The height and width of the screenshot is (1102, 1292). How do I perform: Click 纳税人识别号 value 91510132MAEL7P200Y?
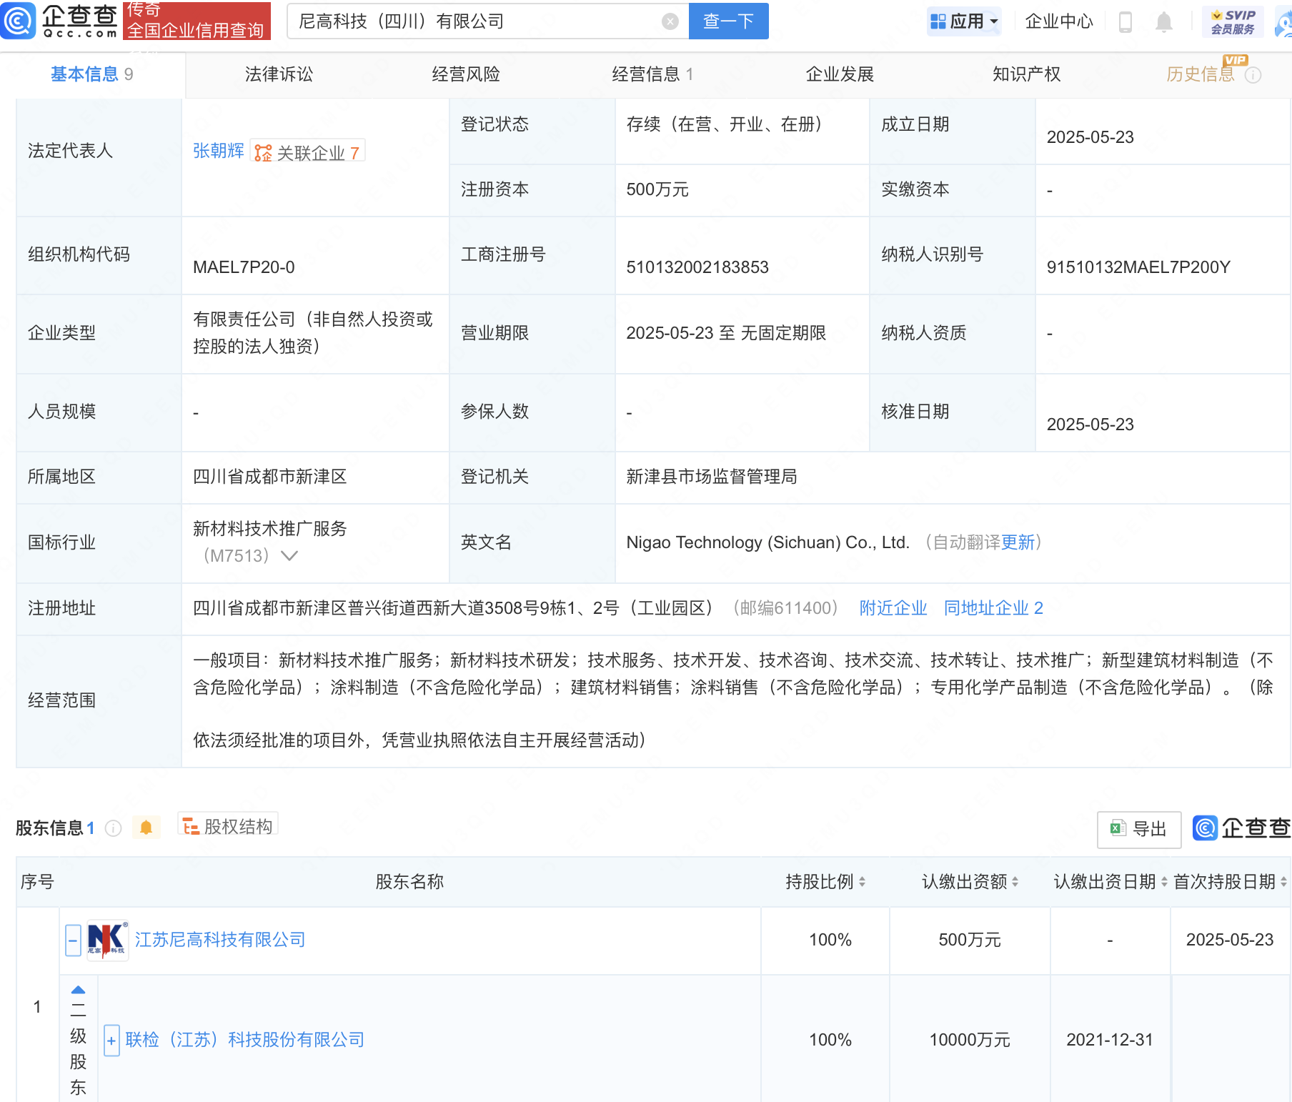click(1138, 267)
